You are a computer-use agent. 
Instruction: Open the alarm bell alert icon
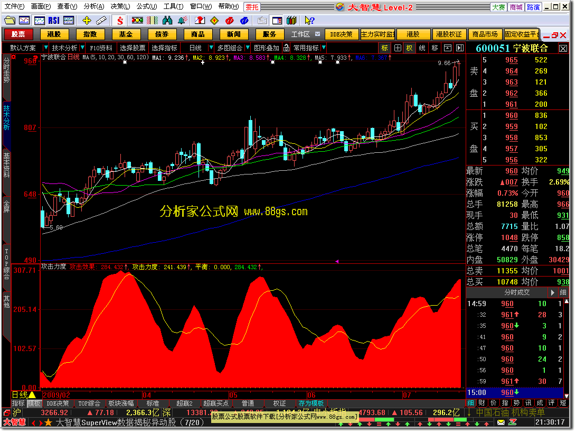click(182, 20)
